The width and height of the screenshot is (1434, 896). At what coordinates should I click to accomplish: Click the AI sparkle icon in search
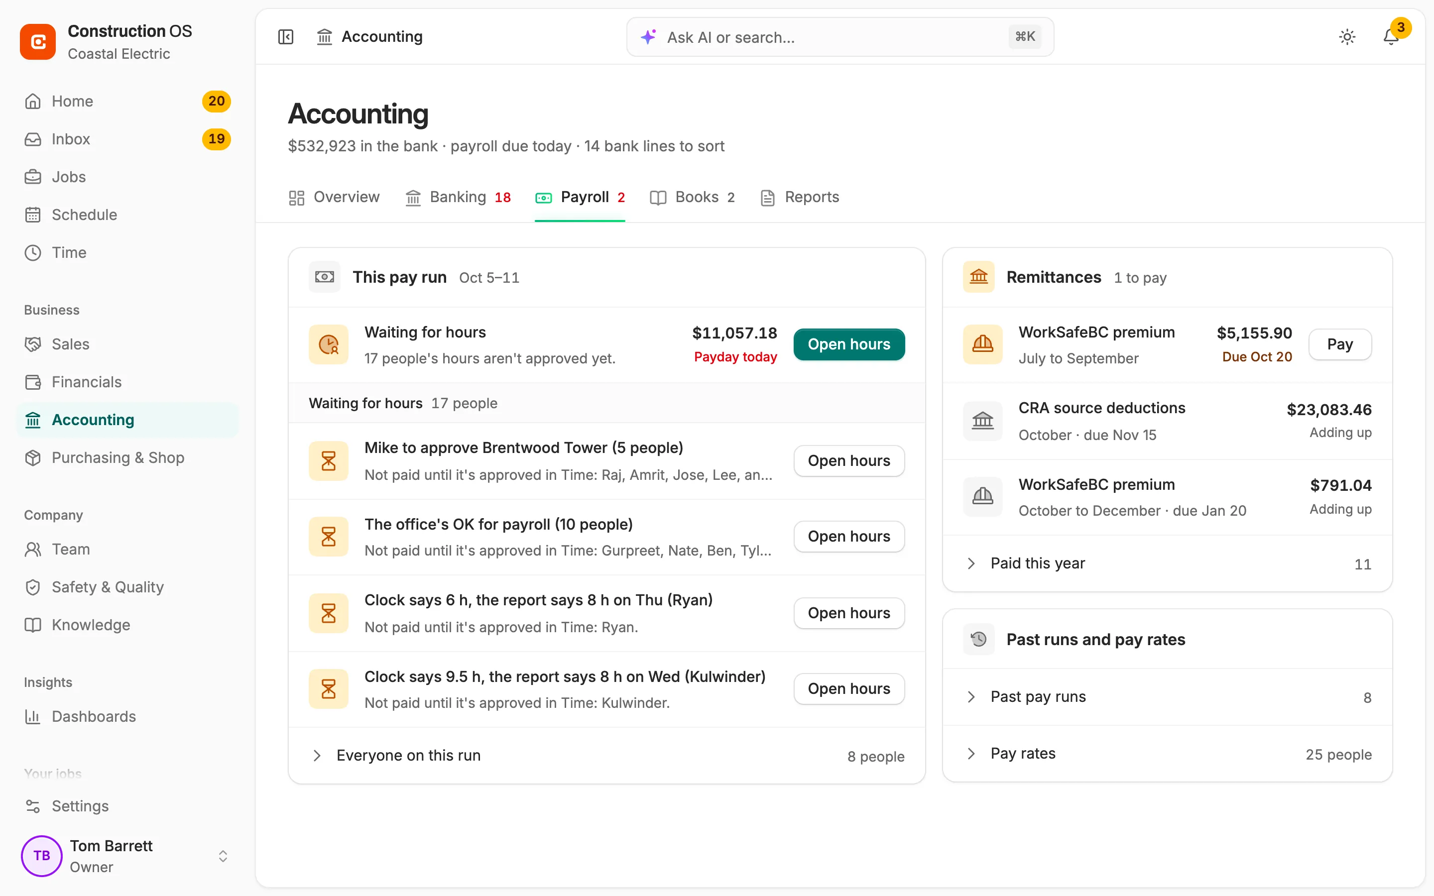coord(648,37)
